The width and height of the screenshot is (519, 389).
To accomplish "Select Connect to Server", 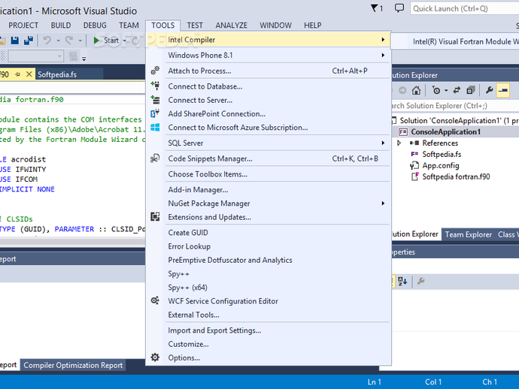I will [x=268, y=100].
